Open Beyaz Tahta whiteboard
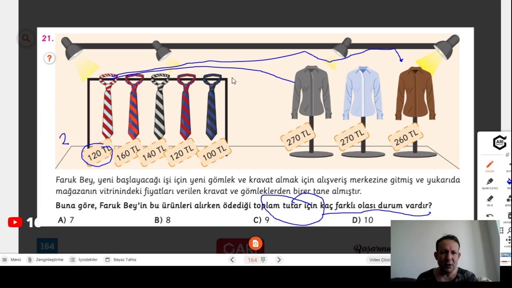Image resolution: width=512 pixels, height=288 pixels. (x=120, y=260)
